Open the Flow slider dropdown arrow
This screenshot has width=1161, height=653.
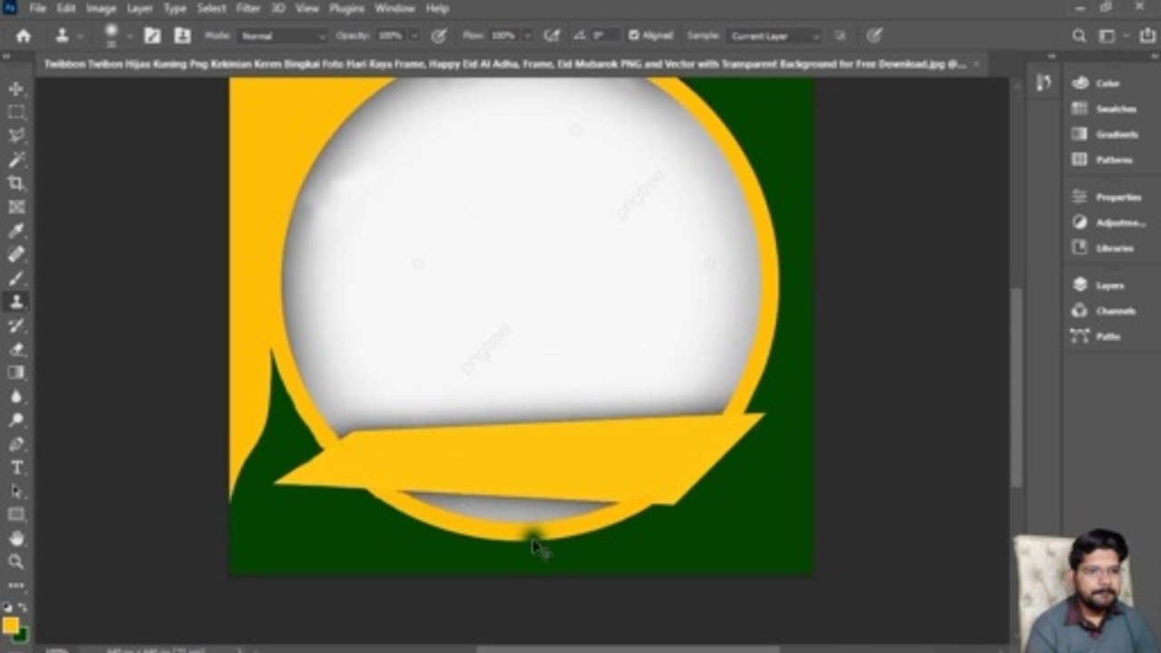click(x=526, y=35)
